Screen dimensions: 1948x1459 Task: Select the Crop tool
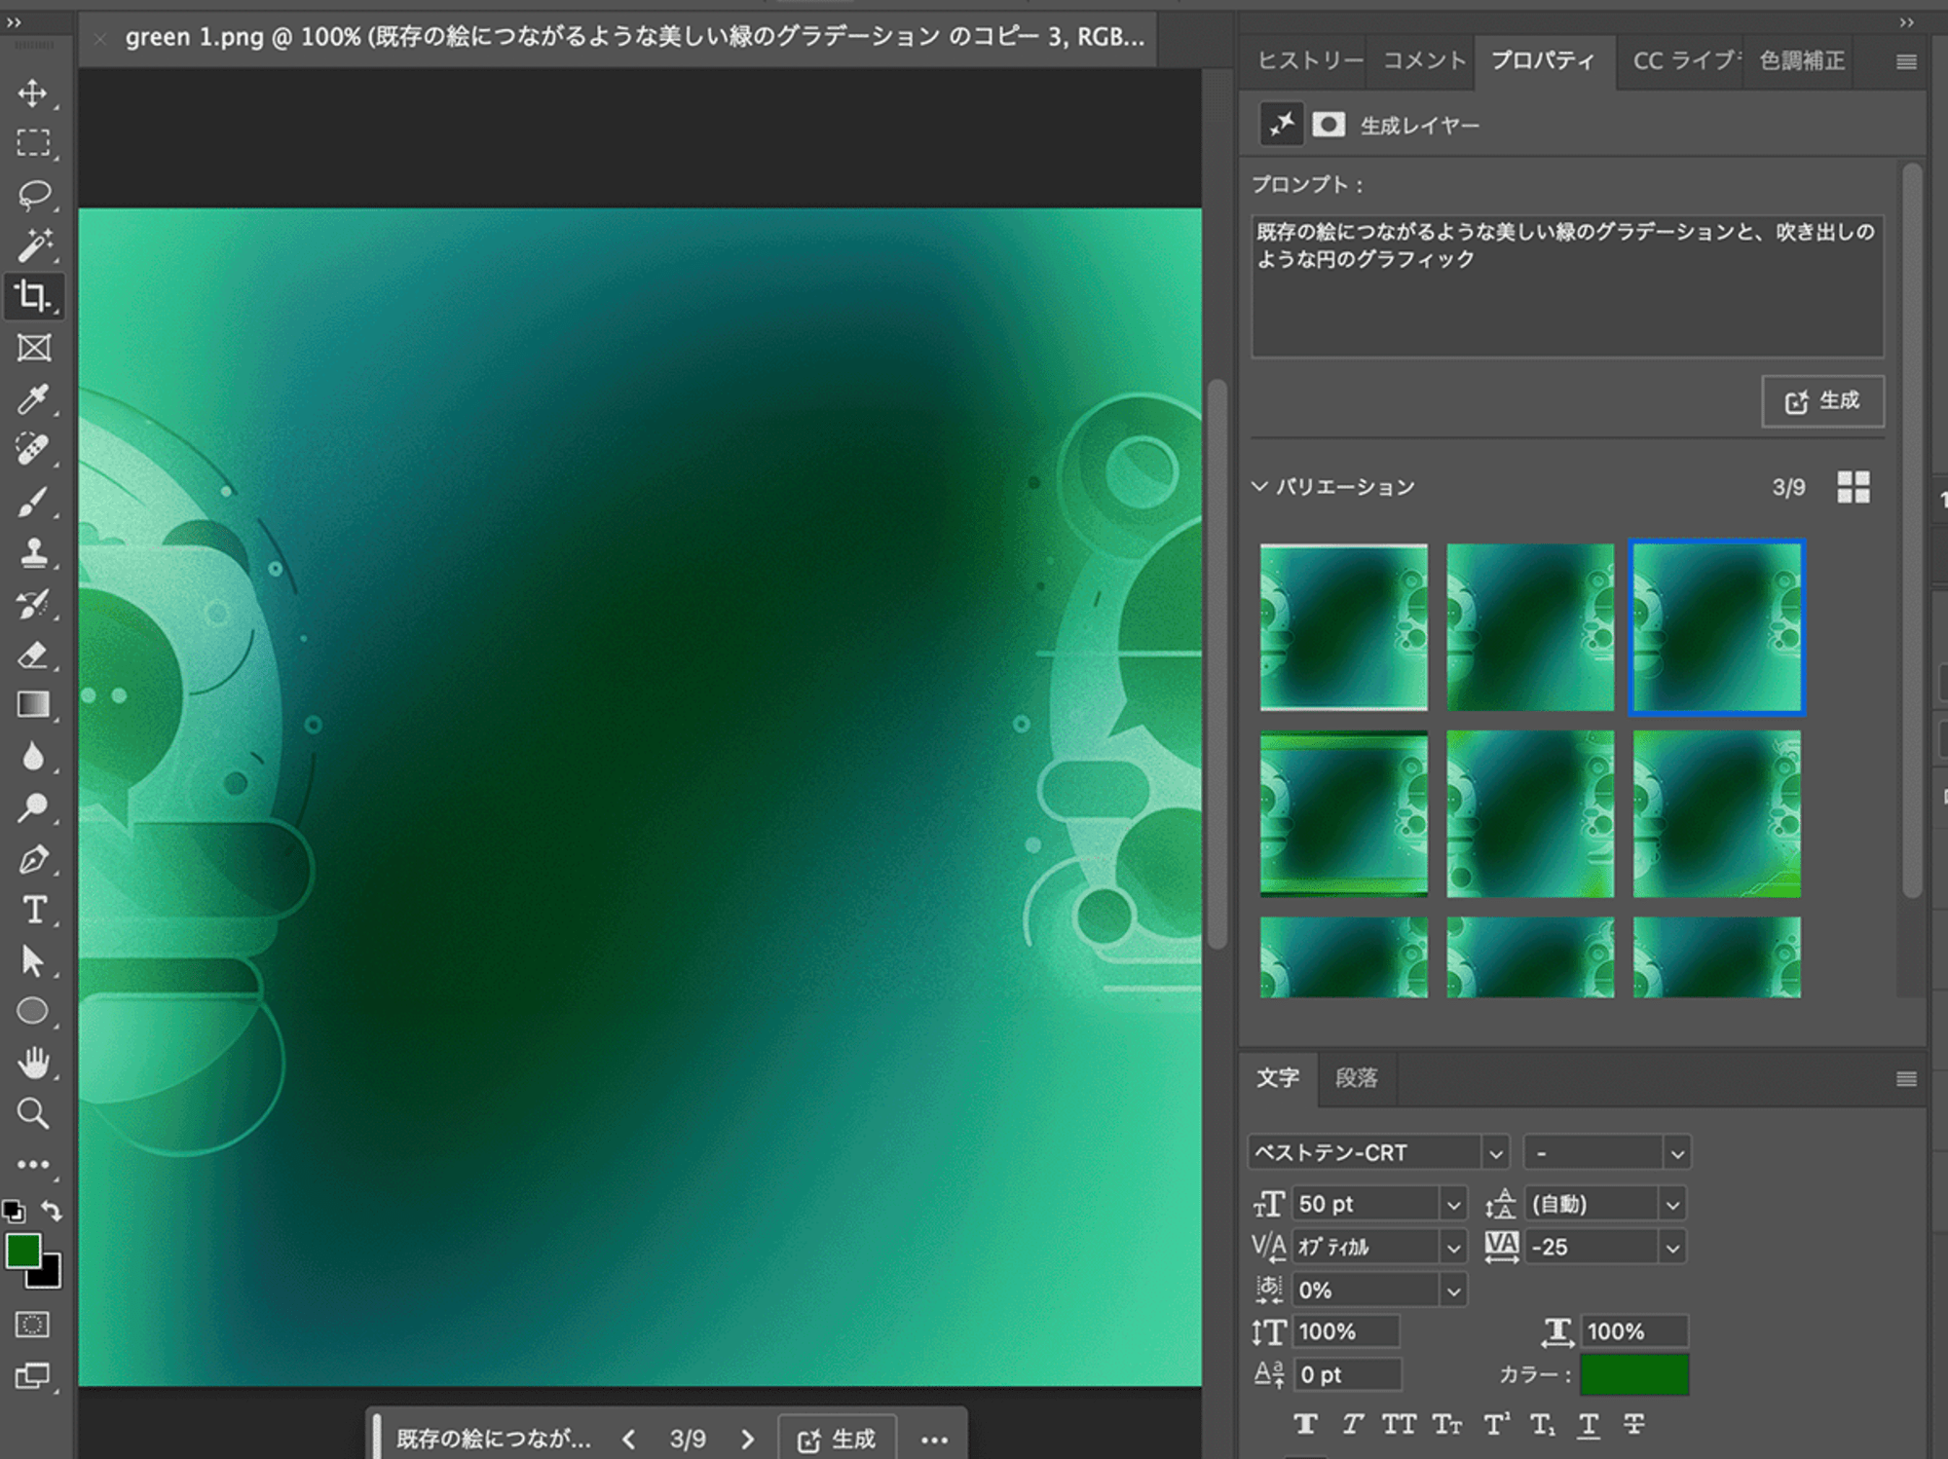[x=33, y=296]
